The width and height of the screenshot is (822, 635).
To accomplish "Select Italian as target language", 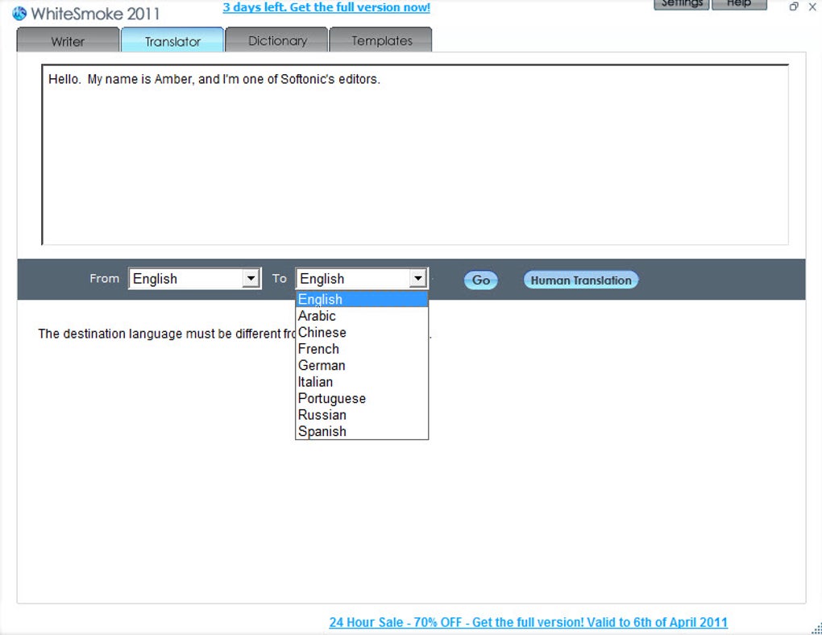I will (362, 382).
